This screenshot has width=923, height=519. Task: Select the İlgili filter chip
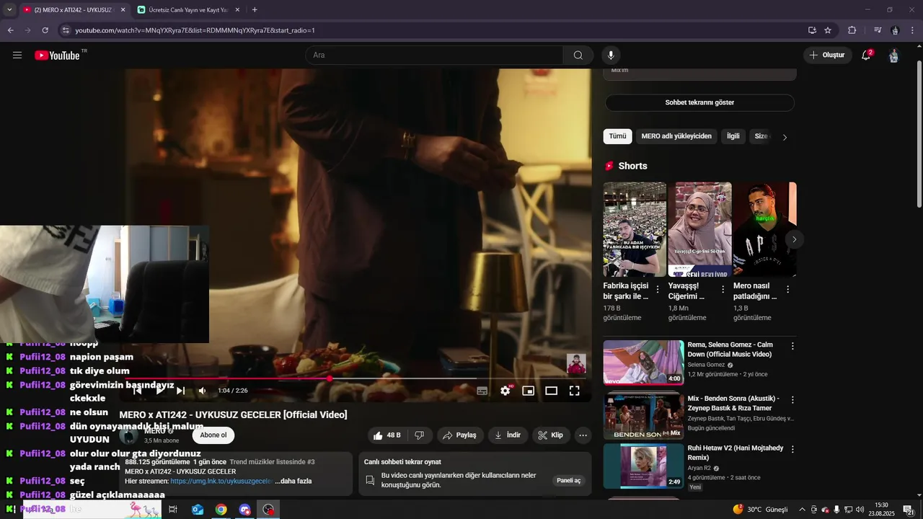click(733, 136)
